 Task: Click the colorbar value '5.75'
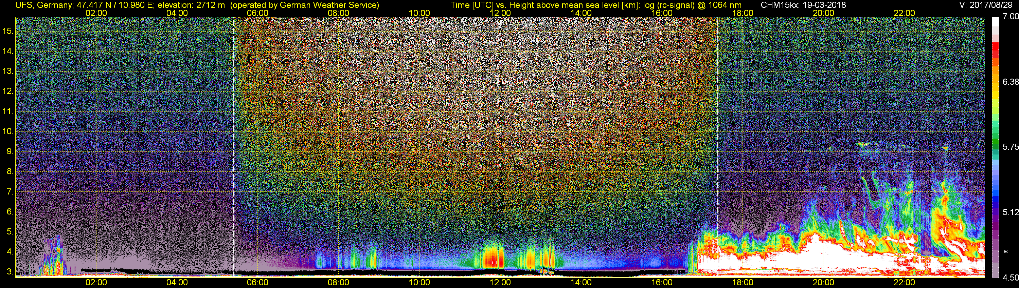(1011, 147)
